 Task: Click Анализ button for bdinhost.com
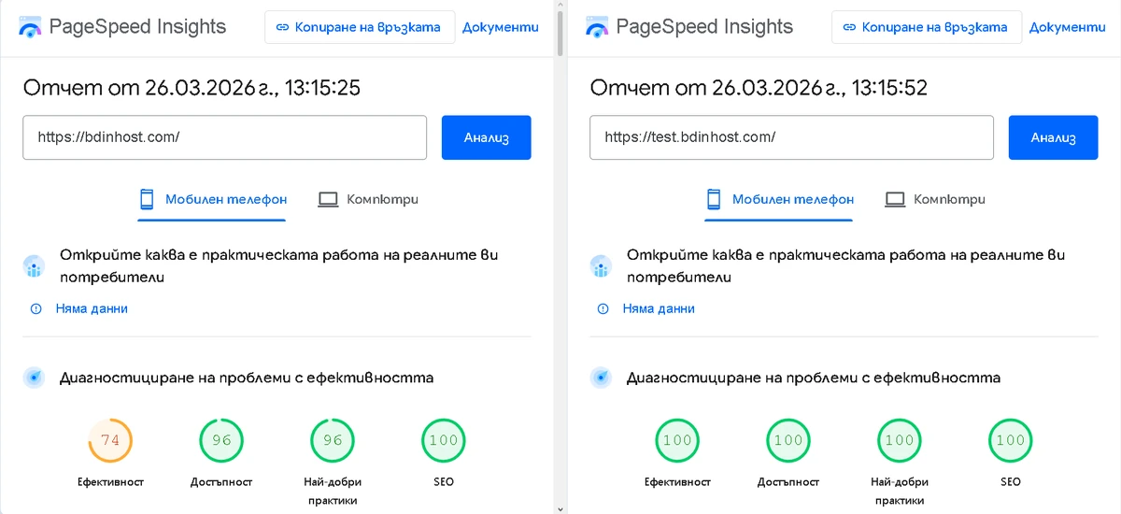pos(487,137)
